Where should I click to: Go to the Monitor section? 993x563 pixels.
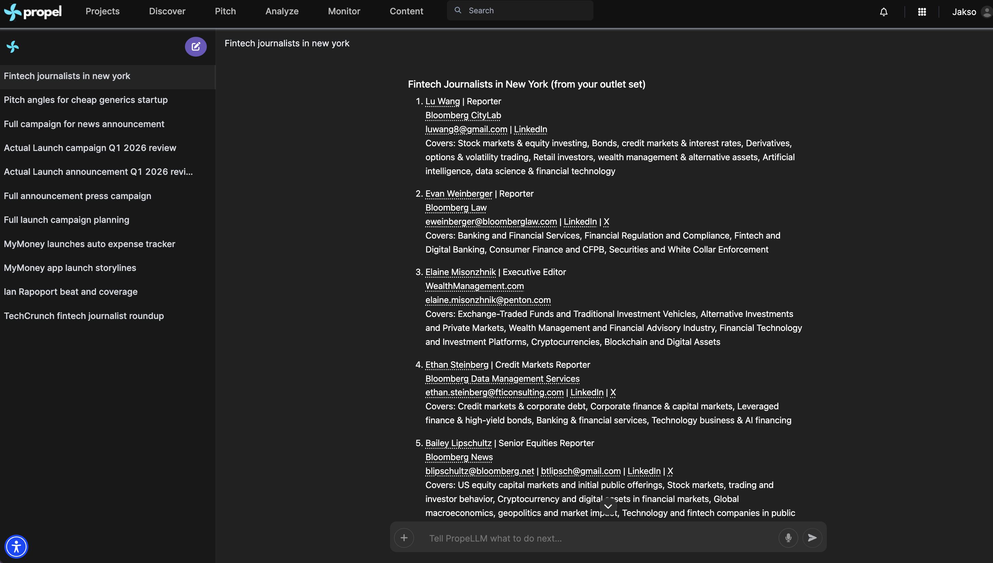(x=344, y=11)
